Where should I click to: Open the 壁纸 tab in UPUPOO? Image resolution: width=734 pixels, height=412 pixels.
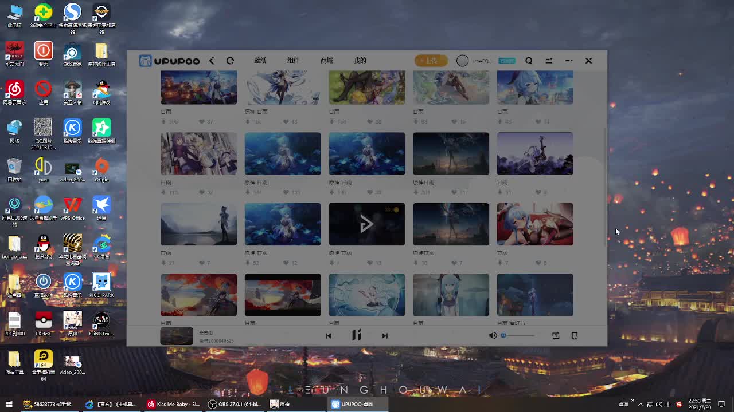coord(260,61)
